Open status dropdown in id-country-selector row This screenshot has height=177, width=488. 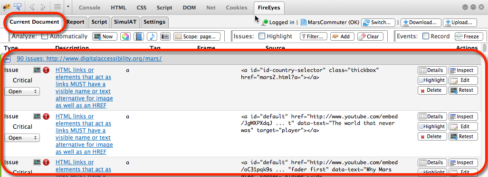tap(22, 91)
